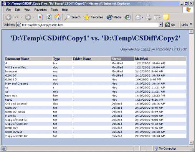The height and width of the screenshot is (152, 195).
Task: Expand the Mail button dropdown arrow
Action: point(142,17)
